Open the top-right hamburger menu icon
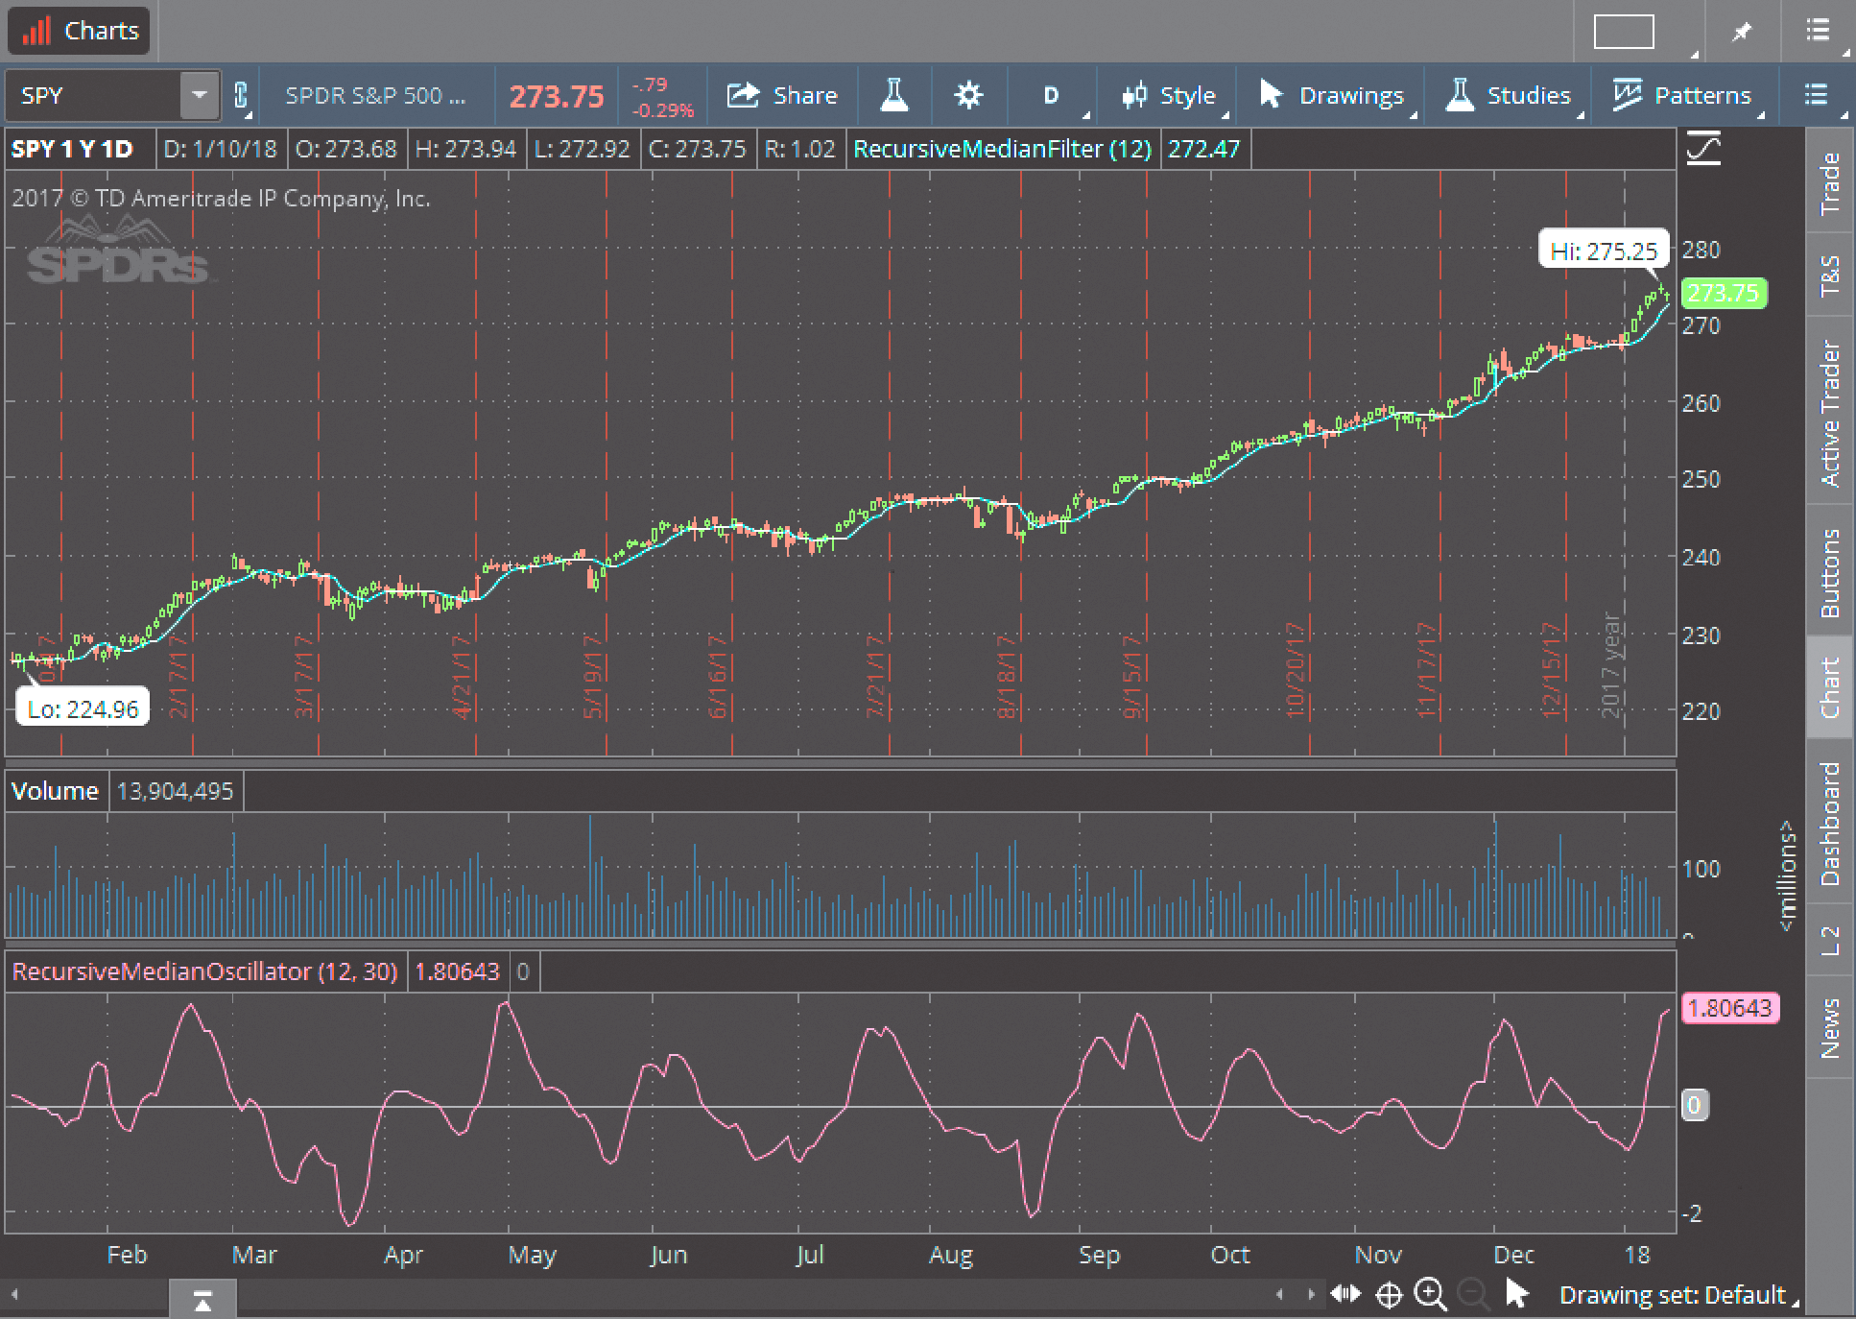 pos(1818,32)
